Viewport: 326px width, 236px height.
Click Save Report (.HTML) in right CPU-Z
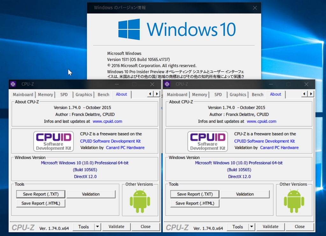click(195, 203)
